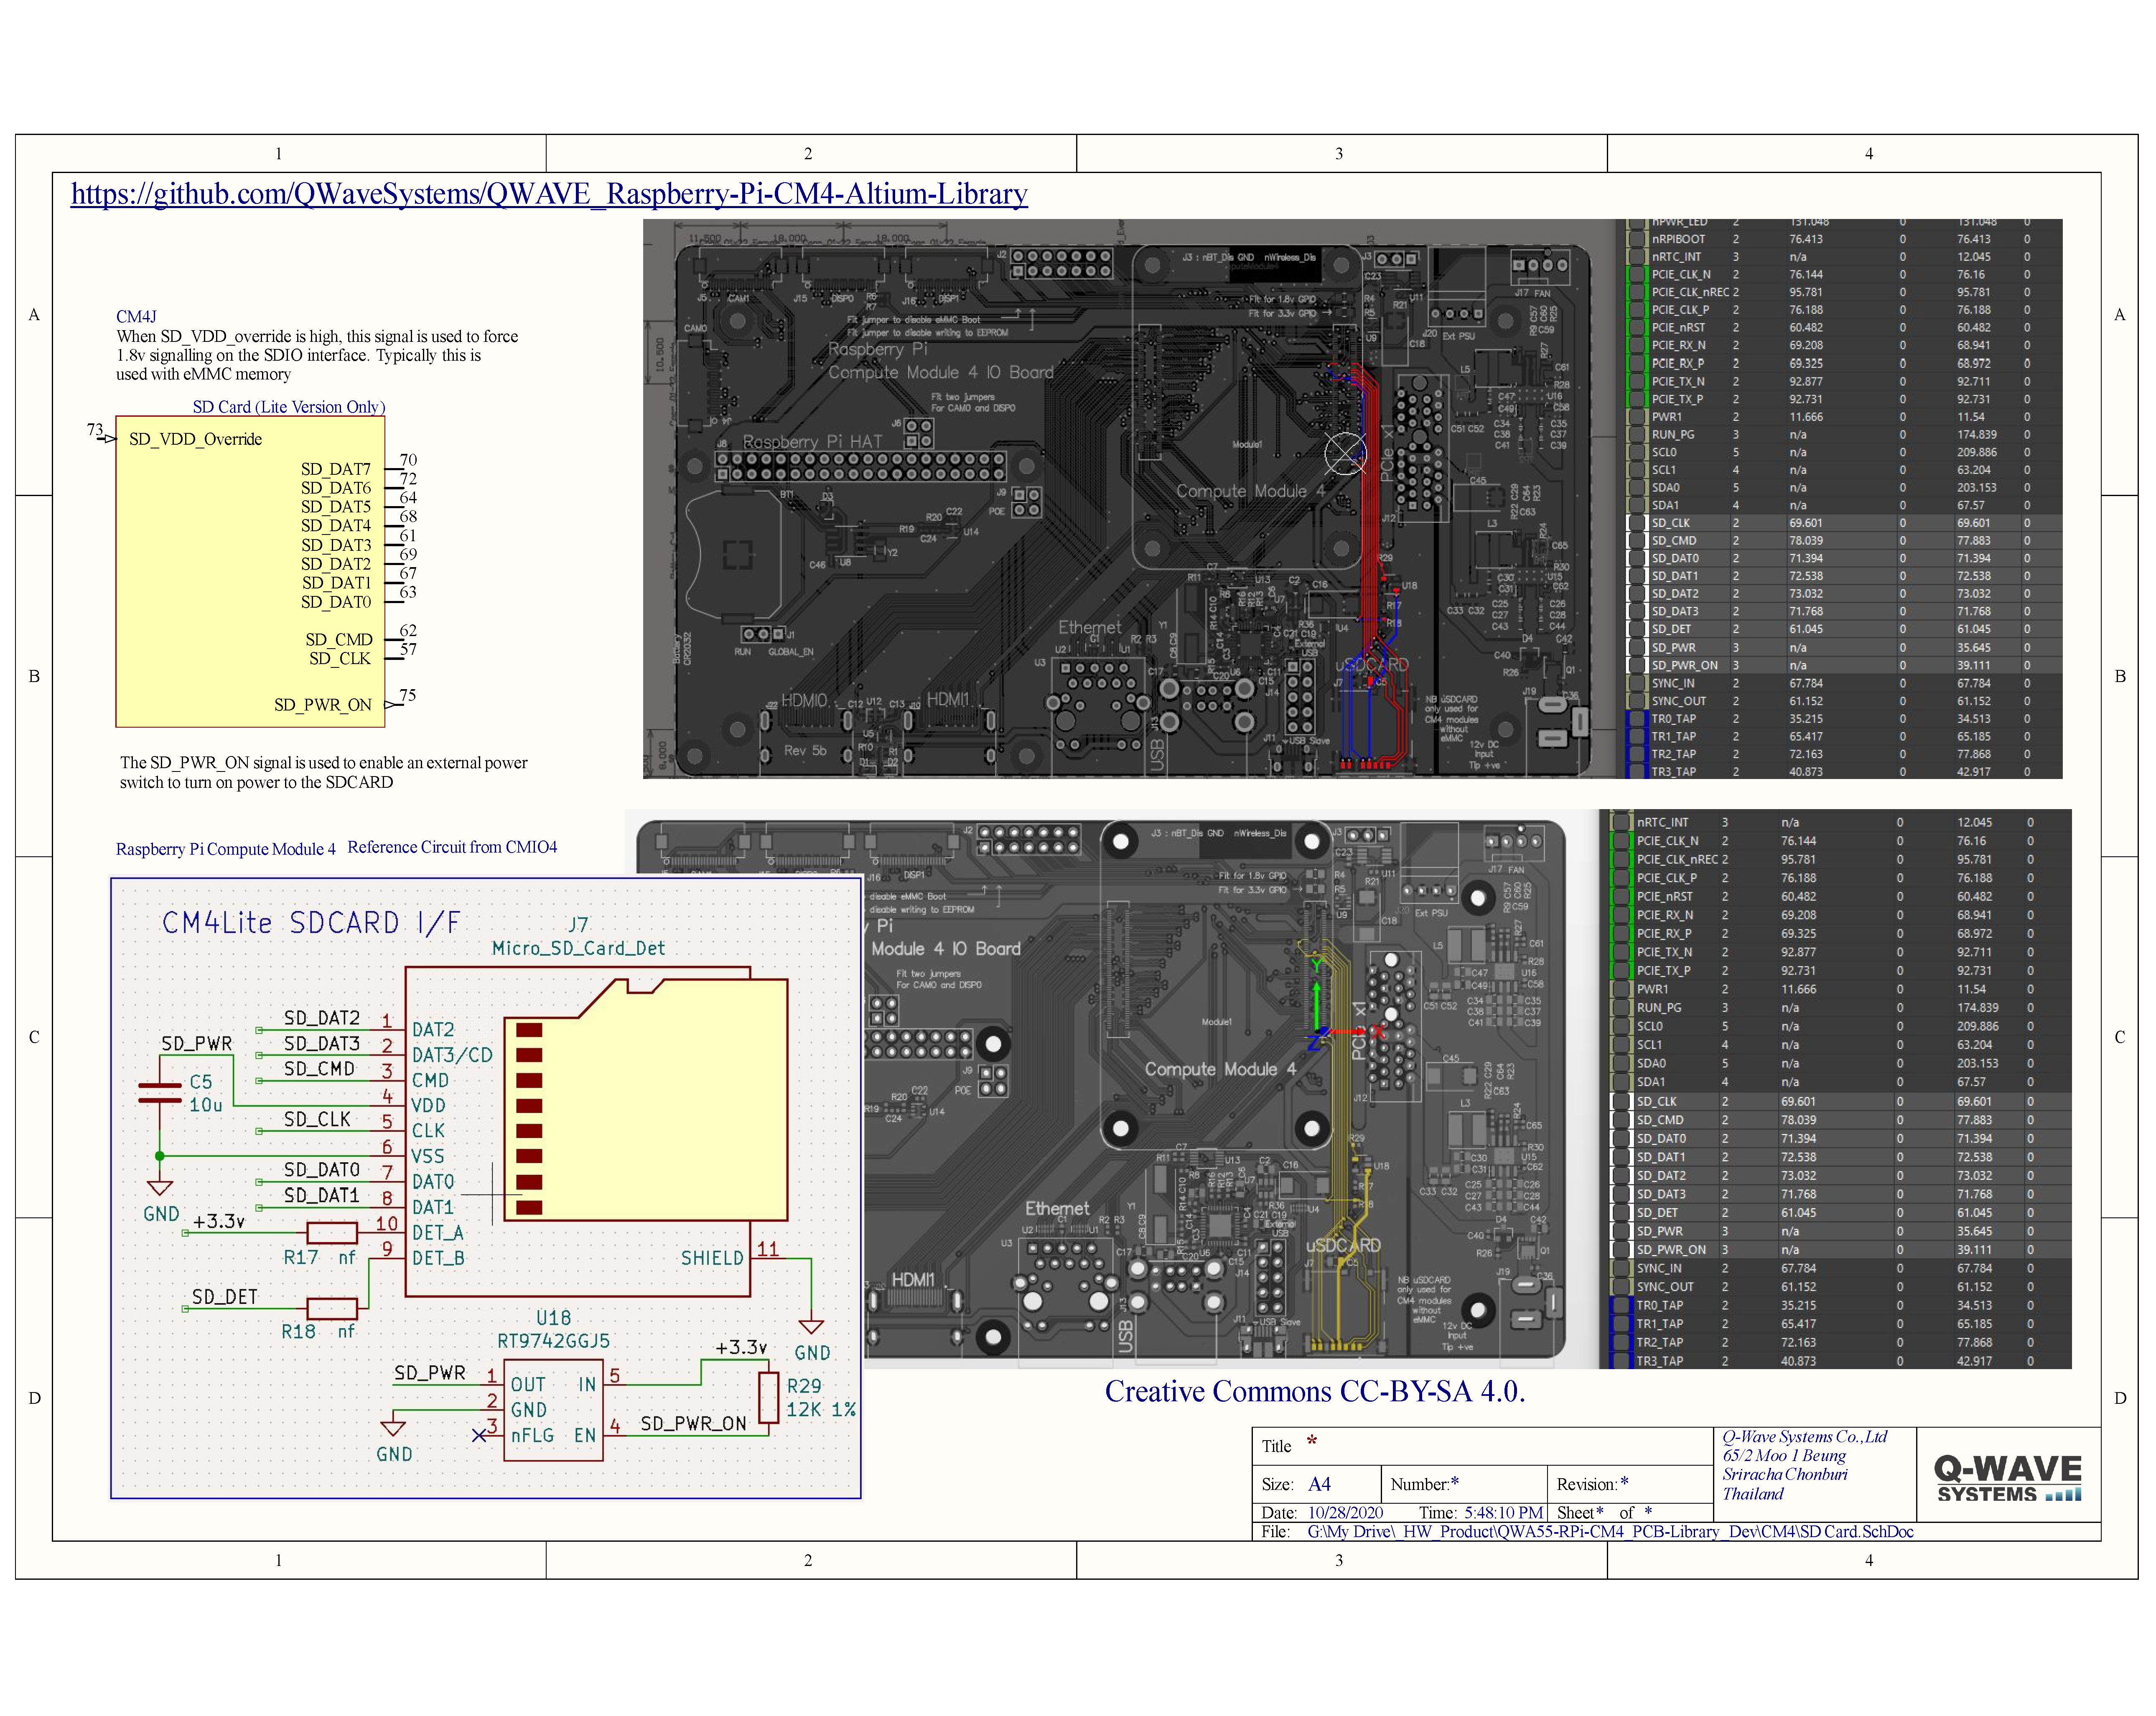Click the uSDCARD label on upper PCB image
This screenshot has width=2156, height=1716.
pos(1372,664)
